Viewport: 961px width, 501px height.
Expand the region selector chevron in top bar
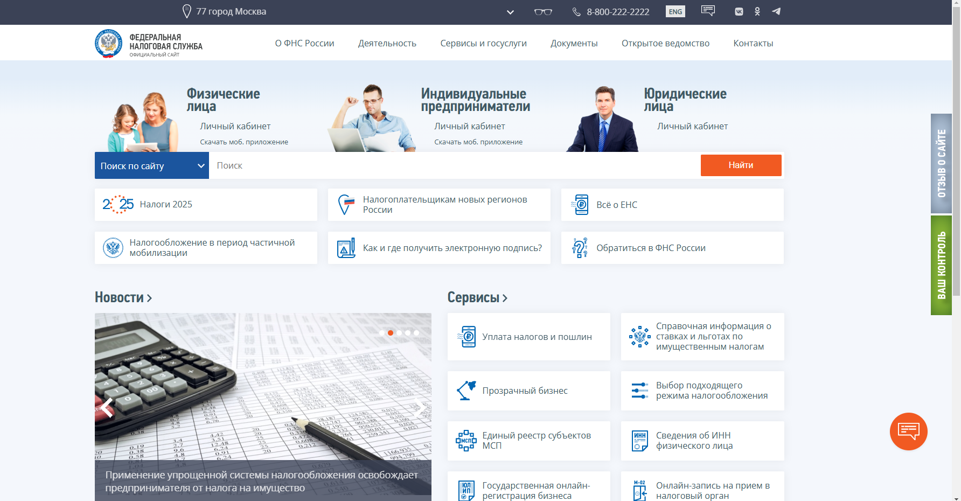click(x=510, y=12)
